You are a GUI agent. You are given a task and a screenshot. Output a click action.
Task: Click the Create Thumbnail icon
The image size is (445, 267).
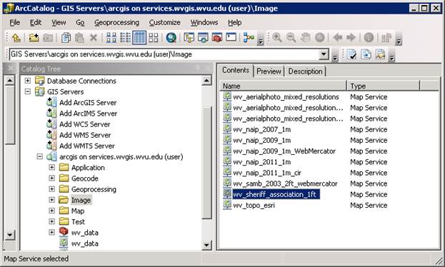click(x=386, y=37)
